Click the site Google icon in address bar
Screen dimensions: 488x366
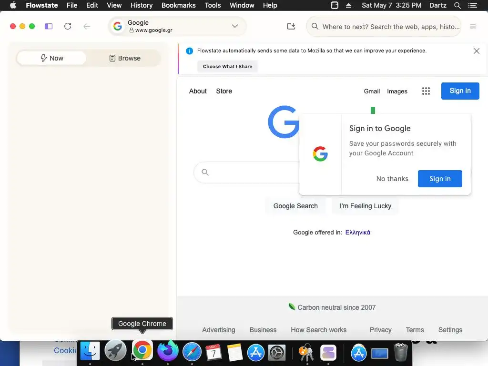(118, 26)
